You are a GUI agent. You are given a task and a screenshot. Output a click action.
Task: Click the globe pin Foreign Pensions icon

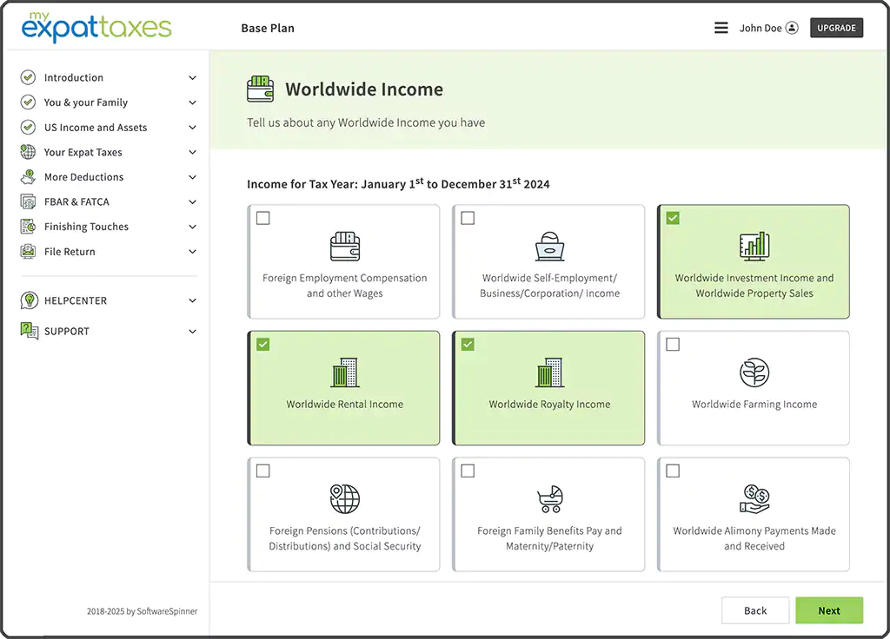pos(344,498)
